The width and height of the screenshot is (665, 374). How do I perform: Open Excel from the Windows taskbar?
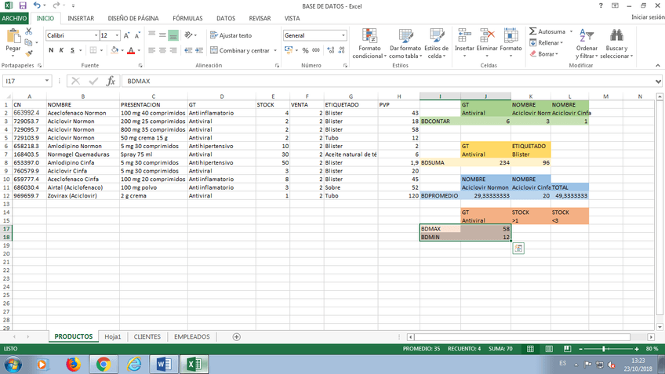tap(192, 364)
